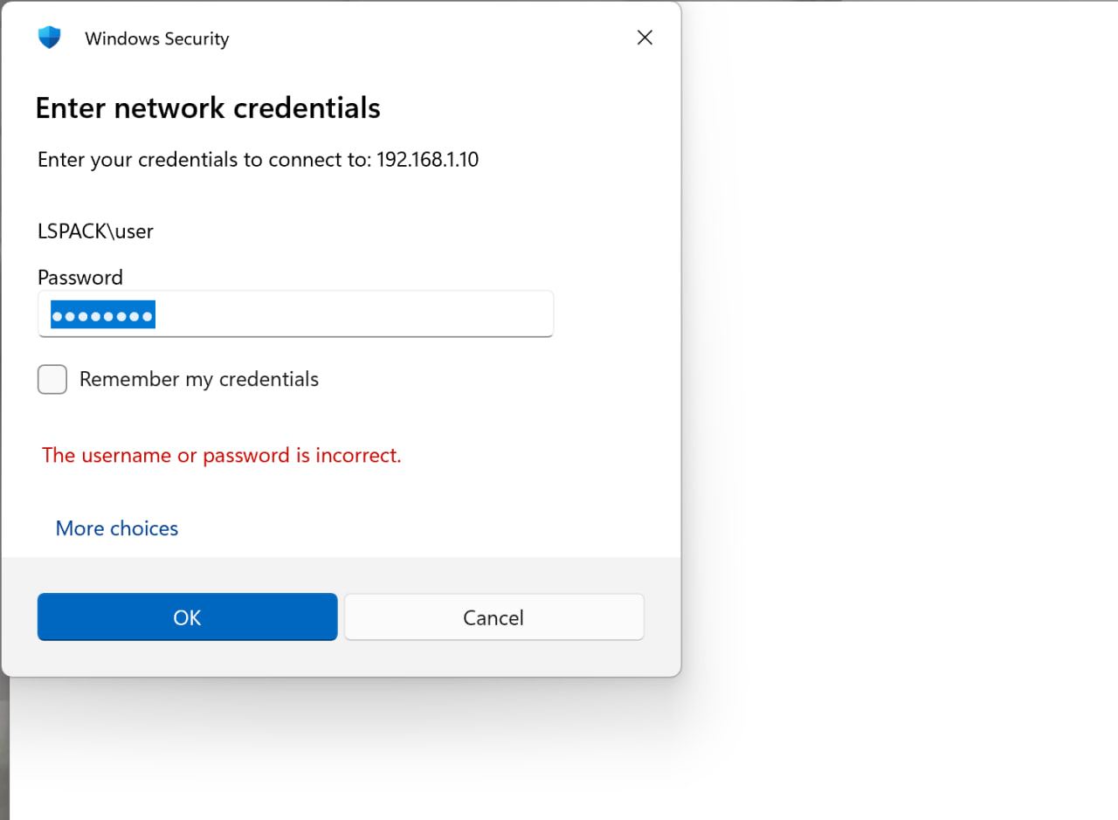Click the highlighted password dots
This screenshot has height=820, width=1118.
[103, 315]
